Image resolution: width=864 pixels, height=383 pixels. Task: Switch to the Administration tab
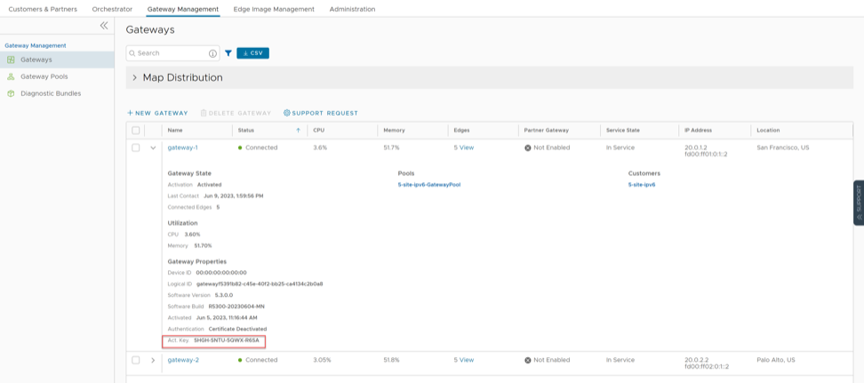(352, 9)
